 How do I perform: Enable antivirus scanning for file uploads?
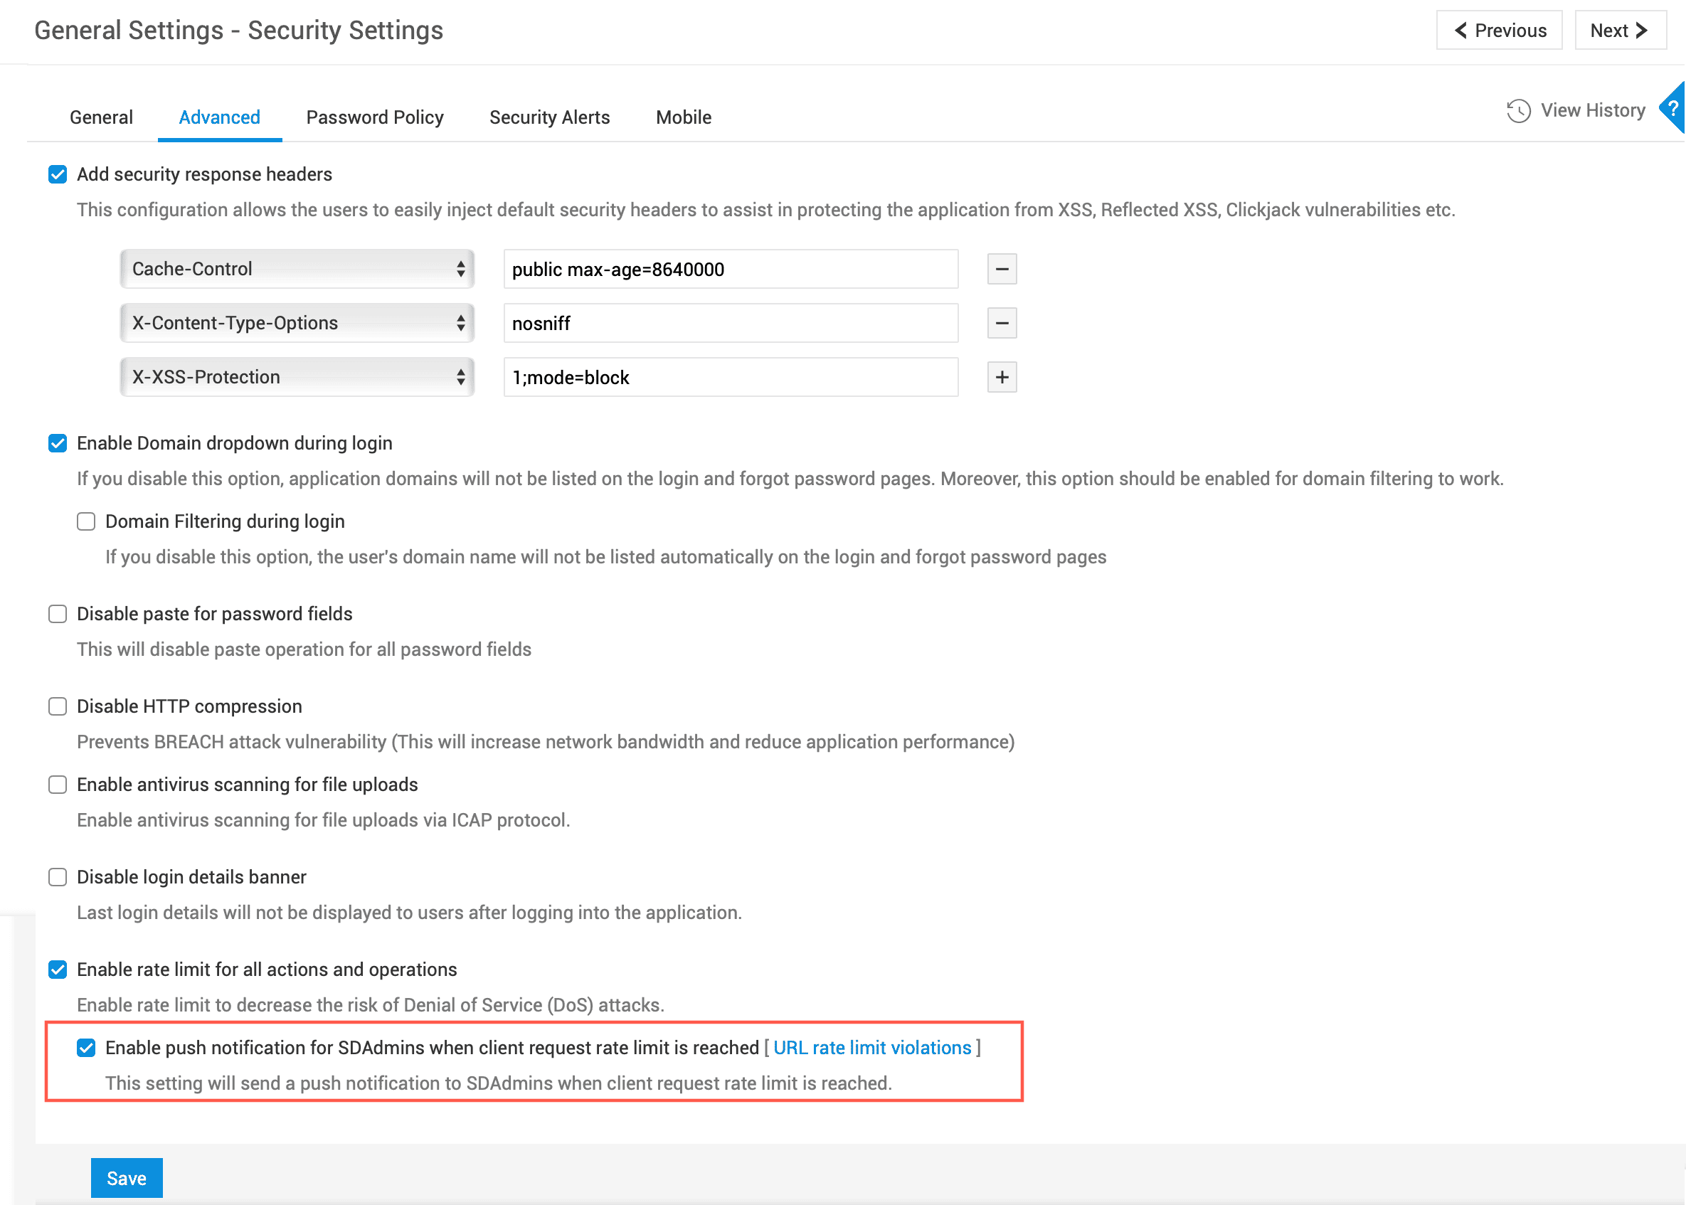tap(57, 785)
